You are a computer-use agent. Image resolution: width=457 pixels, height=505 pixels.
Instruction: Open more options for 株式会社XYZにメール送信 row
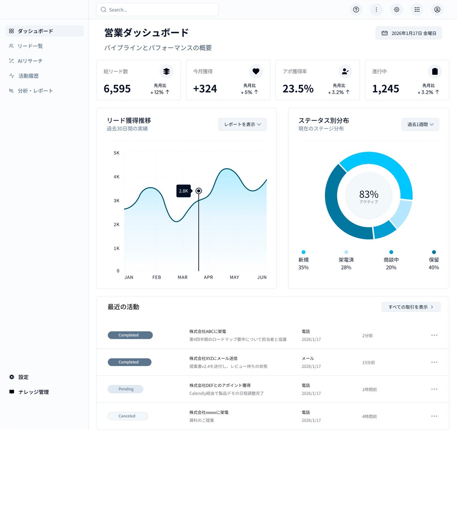coord(434,362)
